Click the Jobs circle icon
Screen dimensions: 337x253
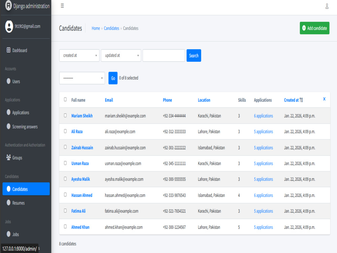click(x=8, y=234)
